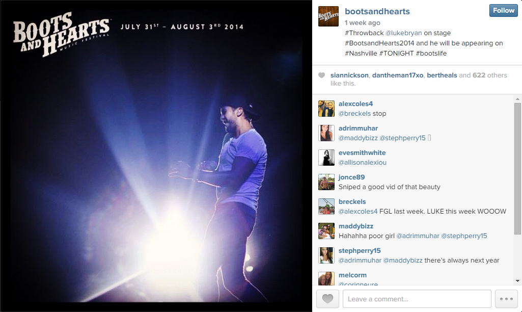Open maddybizz's avatar thumbnail
The height and width of the screenshot is (312, 522).
(x=326, y=231)
